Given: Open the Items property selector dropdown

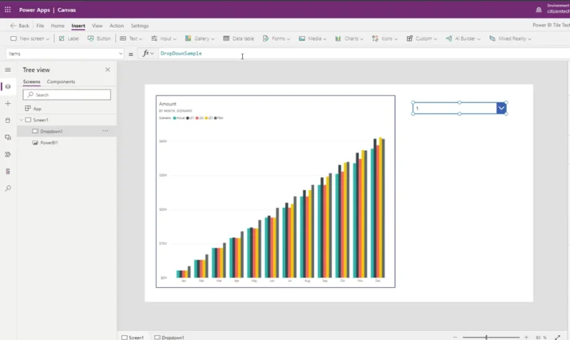Looking at the screenshot, I should pyautogui.click(x=65, y=54).
